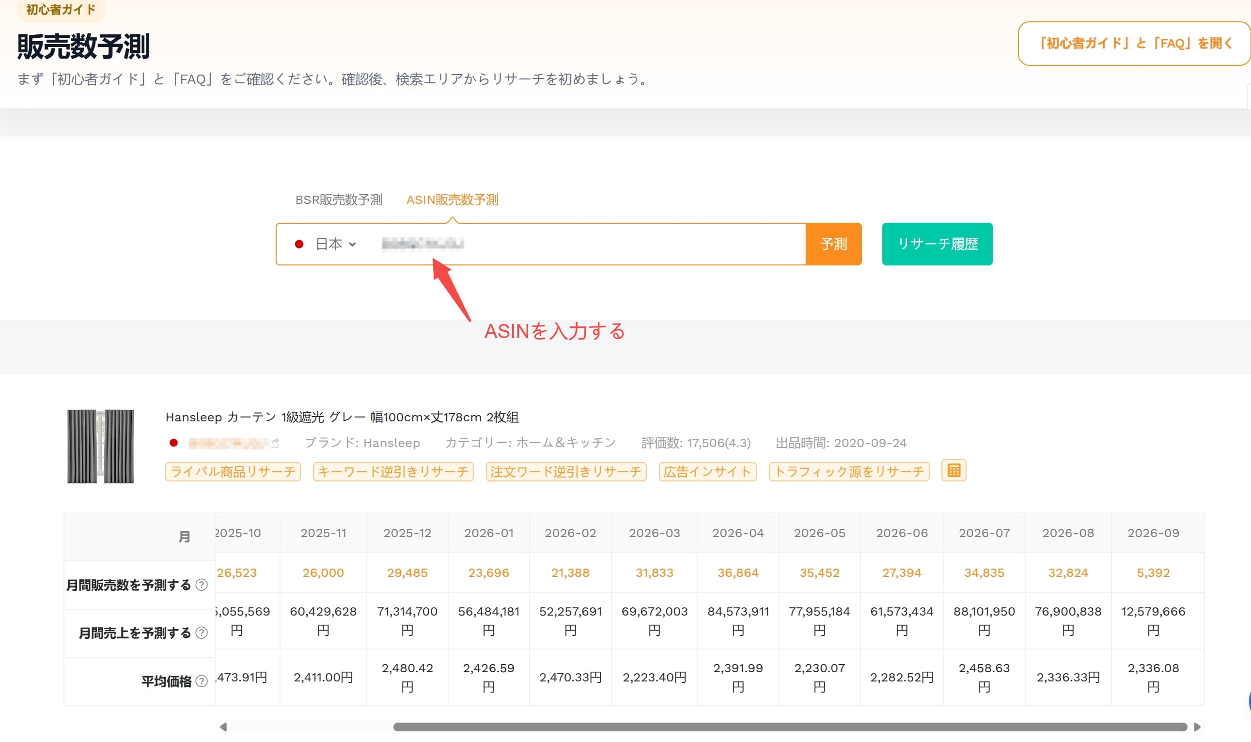Click 出品時間: 2020-09-24 text

coord(841,443)
